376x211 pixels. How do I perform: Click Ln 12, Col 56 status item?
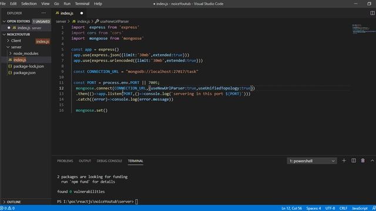tap(291, 209)
